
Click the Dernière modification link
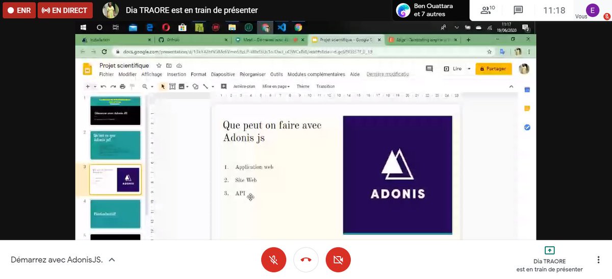[388, 74]
